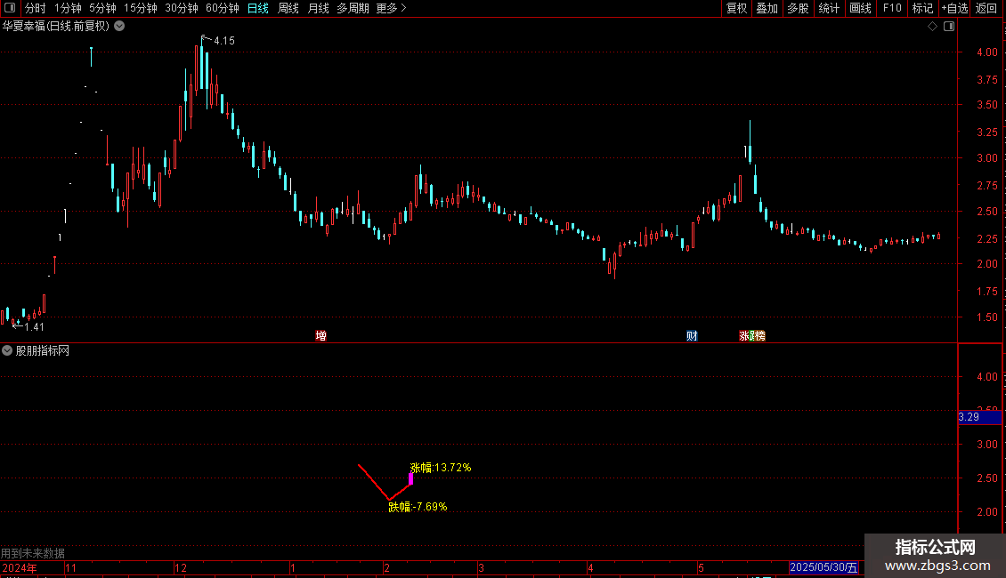Click the diamond icon on chart header
This screenshot has width=1006, height=578.
(933, 27)
